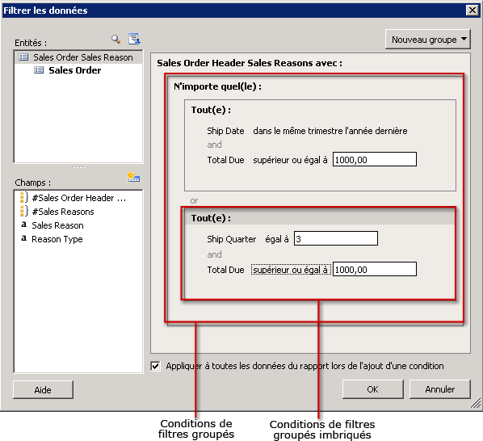Select the #Sales Reasons field
Viewport: 483px width, 441px height.
[x=63, y=212]
